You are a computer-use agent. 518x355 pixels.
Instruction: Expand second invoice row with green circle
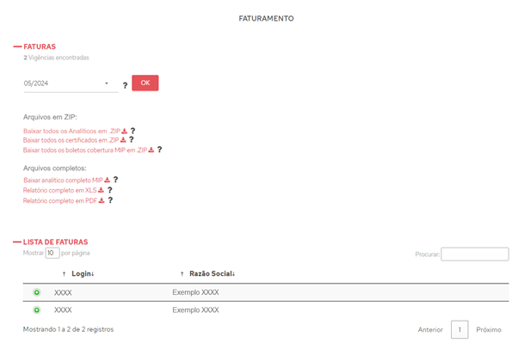coord(37,309)
